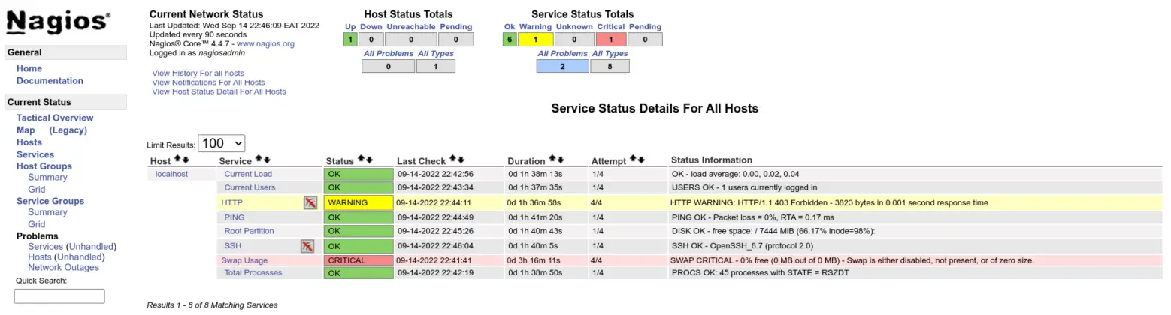The width and height of the screenshot is (1171, 315).
Task: Sort Host column ascending arrow
Action: click(x=177, y=160)
